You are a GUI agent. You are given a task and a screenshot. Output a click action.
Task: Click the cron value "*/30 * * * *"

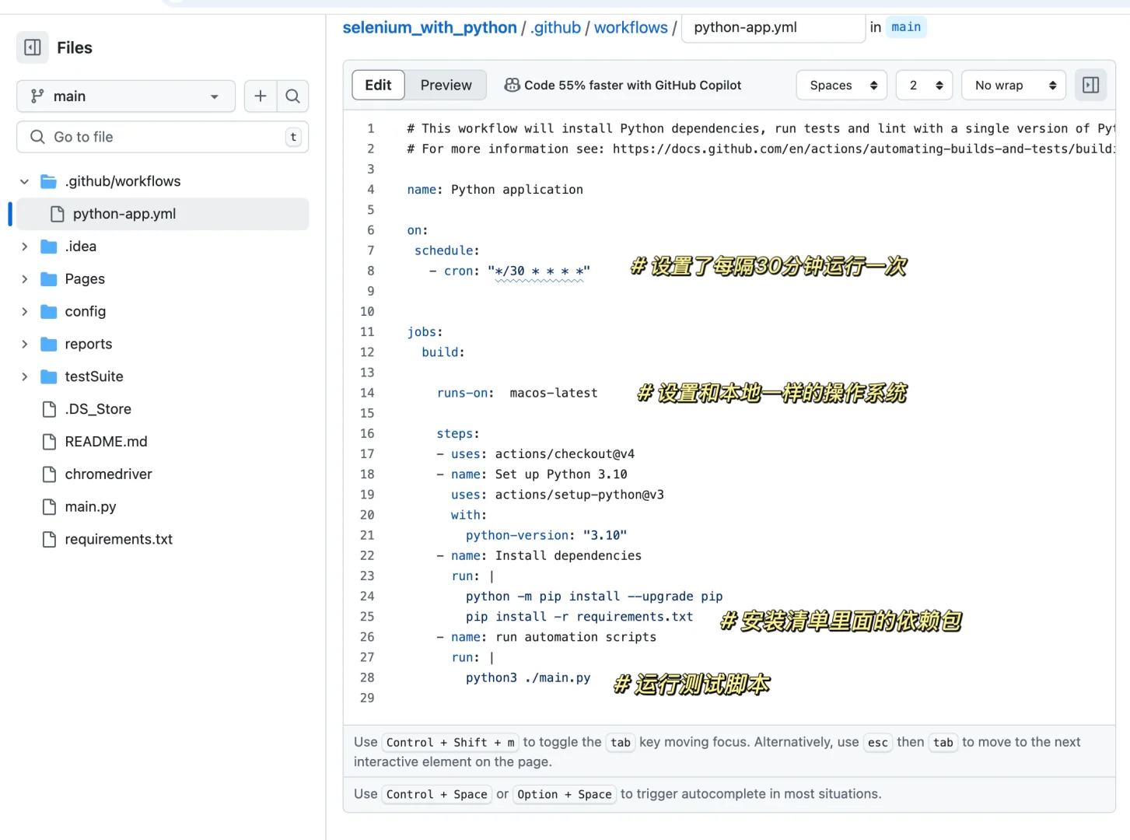[539, 271]
